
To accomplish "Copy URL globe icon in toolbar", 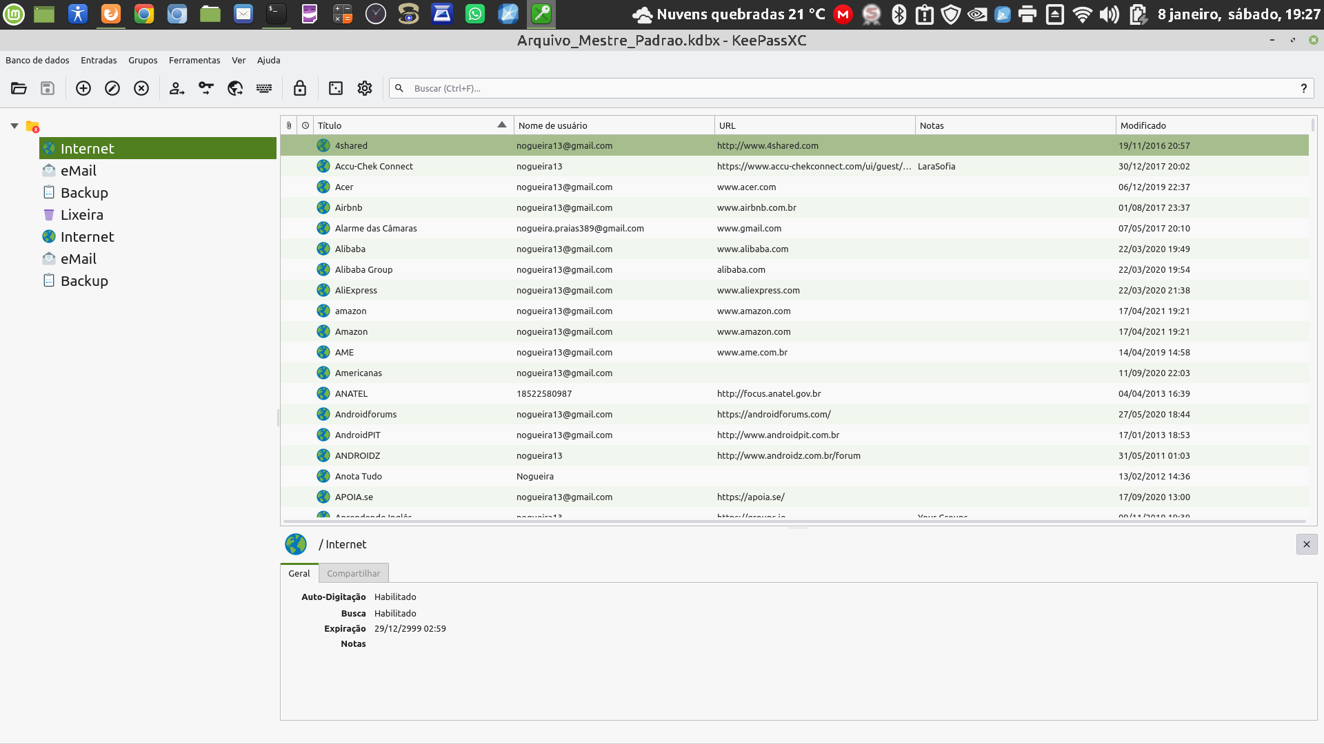I will tap(235, 88).
